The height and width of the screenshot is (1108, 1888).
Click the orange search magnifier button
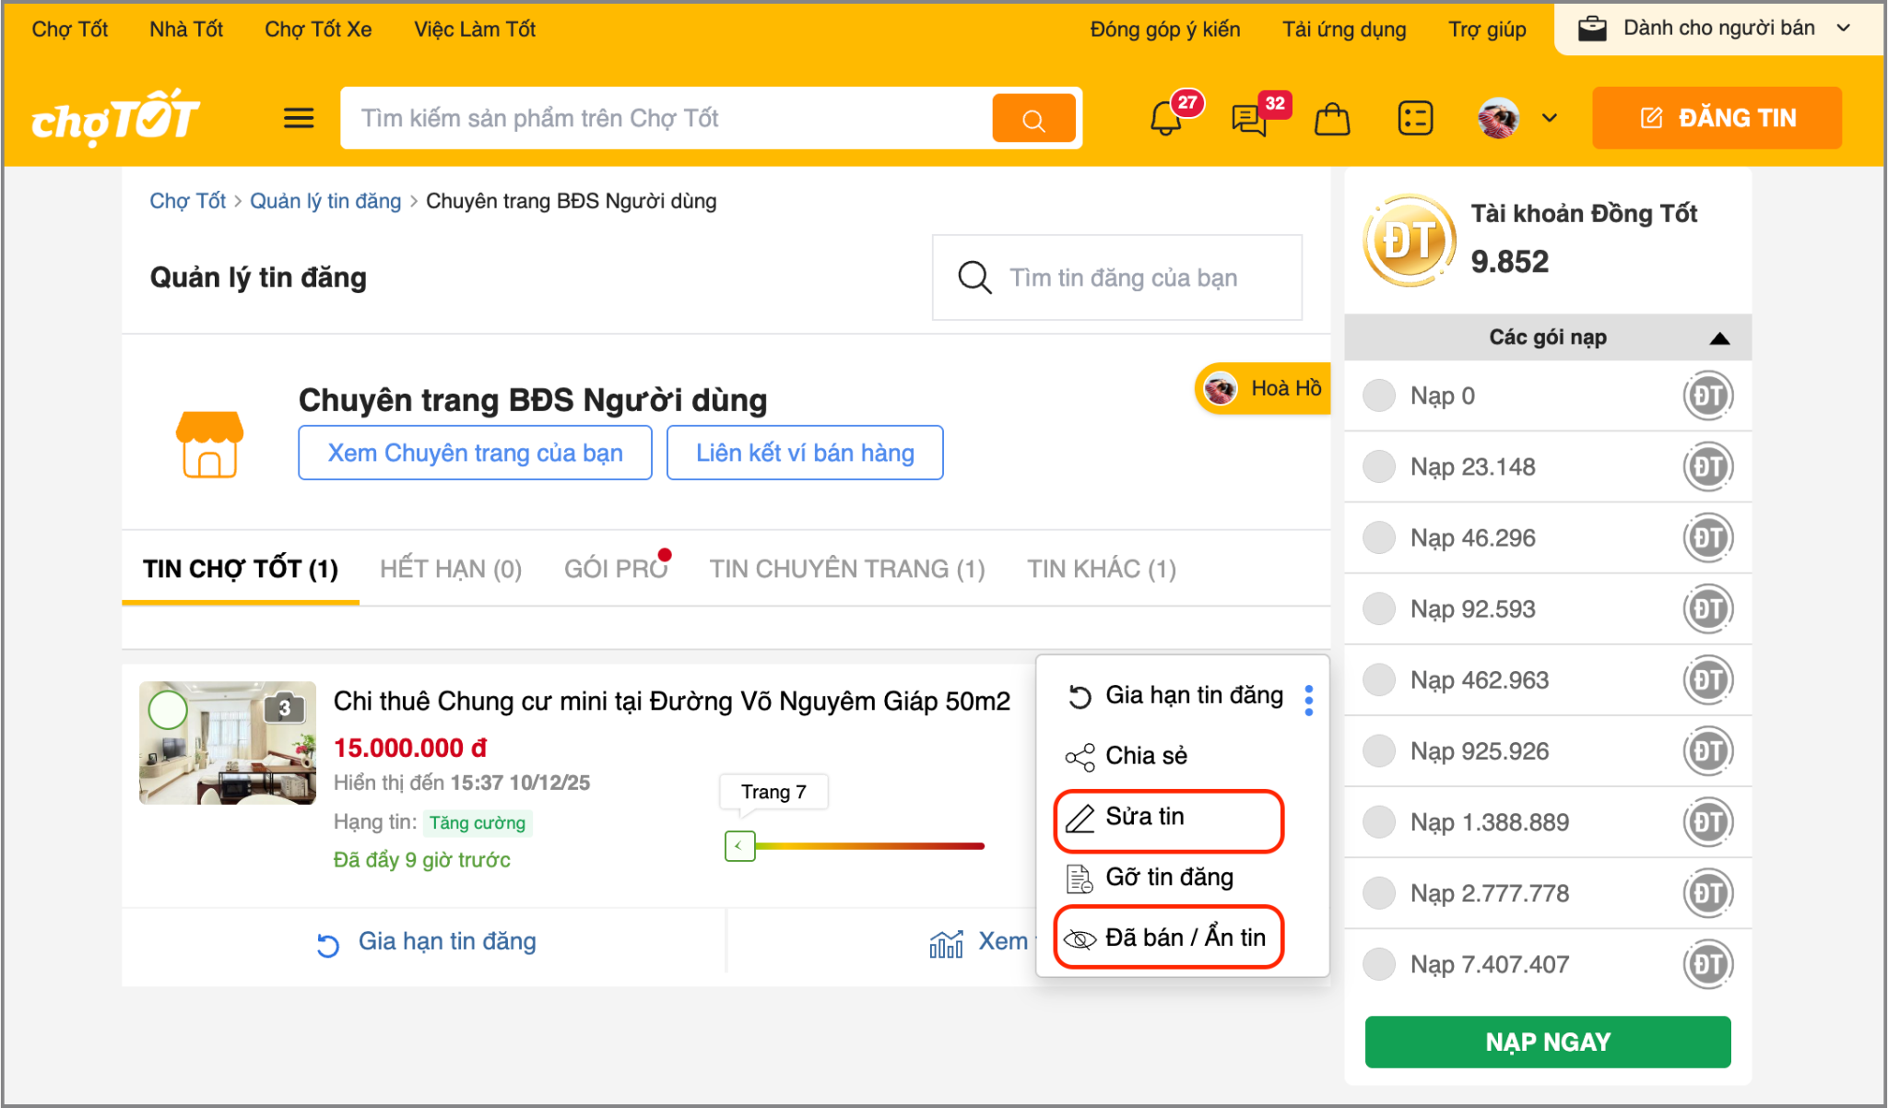coord(1033,119)
